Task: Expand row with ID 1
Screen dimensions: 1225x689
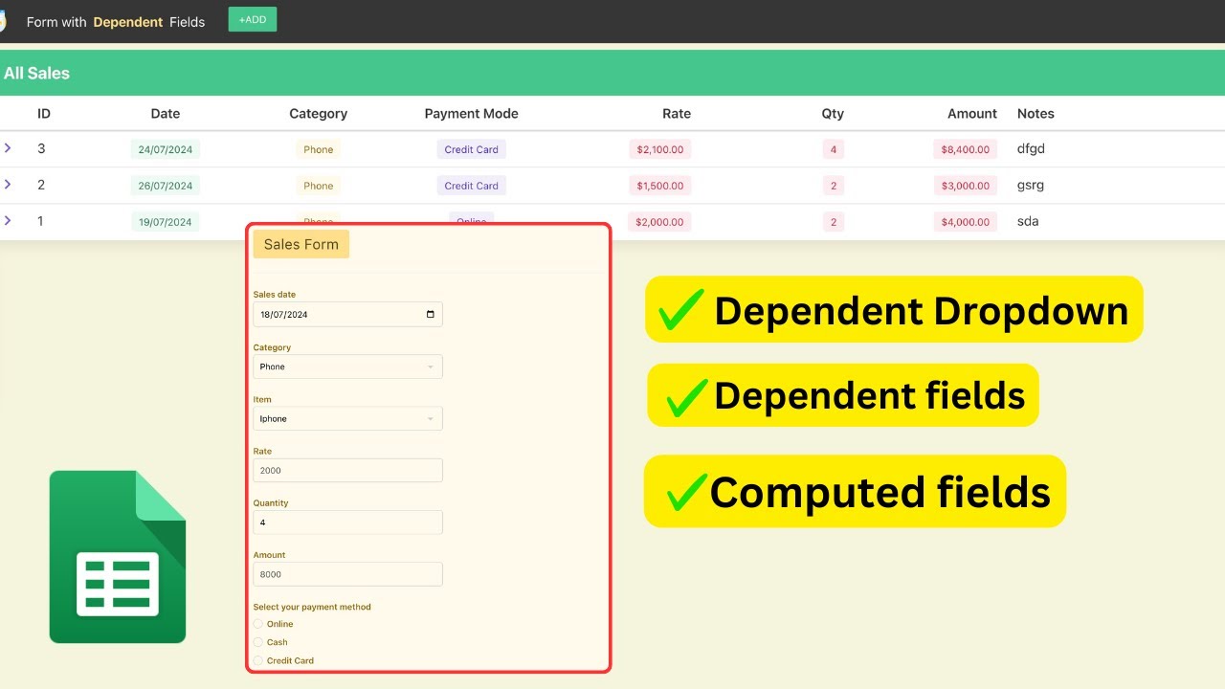Action: tap(8, 221)
